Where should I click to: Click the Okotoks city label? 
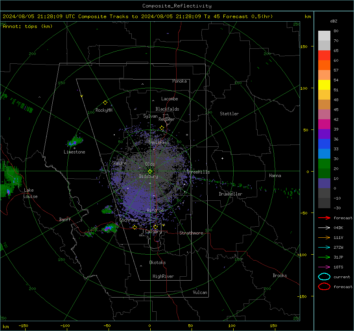click(157, 263)
